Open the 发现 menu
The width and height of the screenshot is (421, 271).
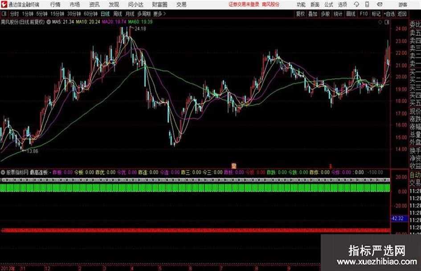point(114,4)
